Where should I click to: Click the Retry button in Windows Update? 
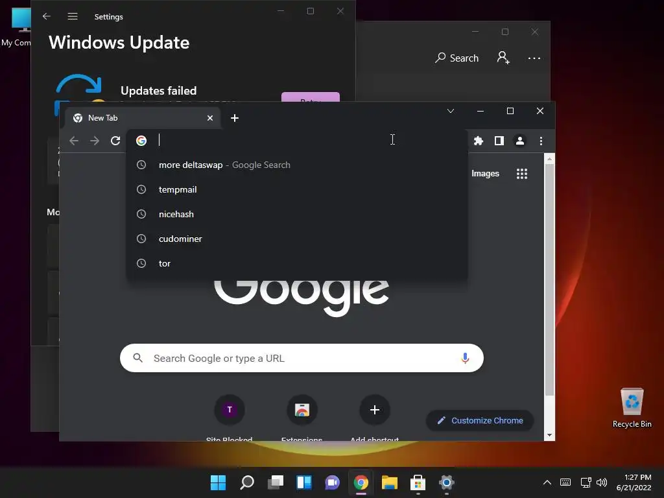click(x=311, y=97)
